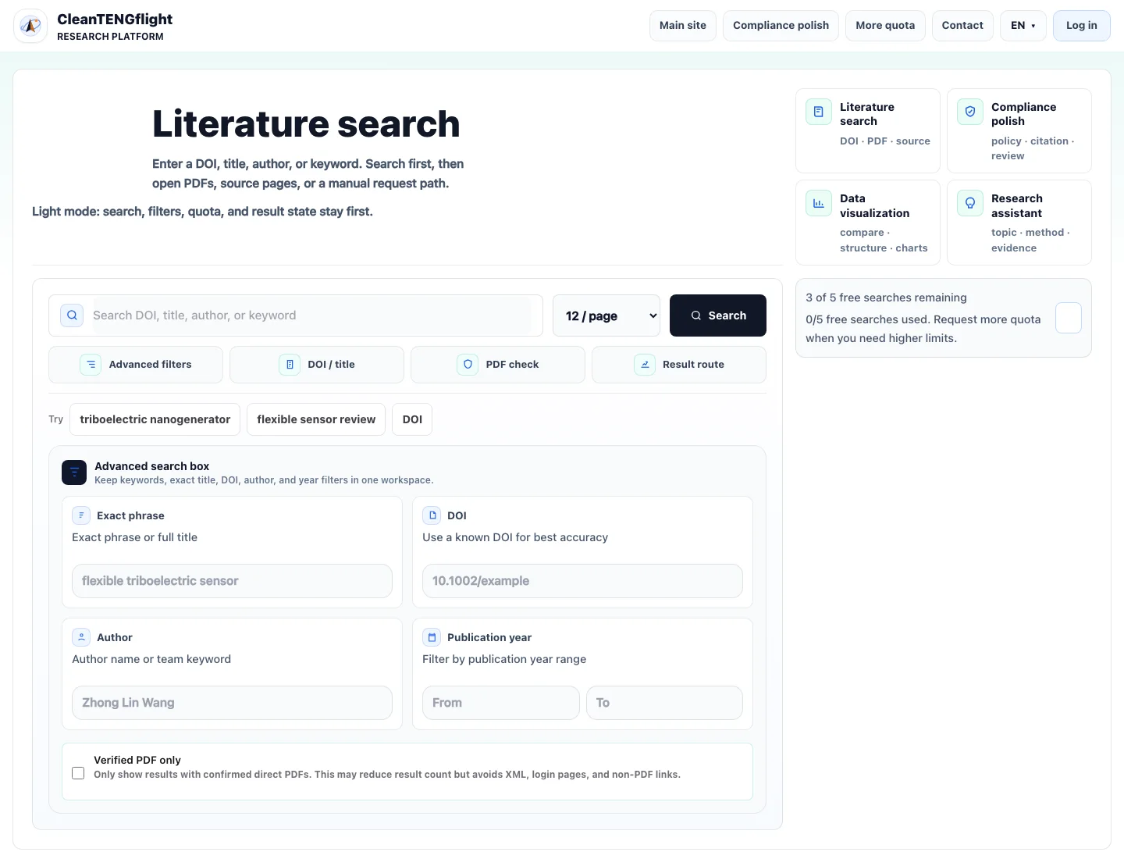The width and height of the screenshot is (1124, 859).
Task: Open the Compliance polish card
Action: (1019, 130)
